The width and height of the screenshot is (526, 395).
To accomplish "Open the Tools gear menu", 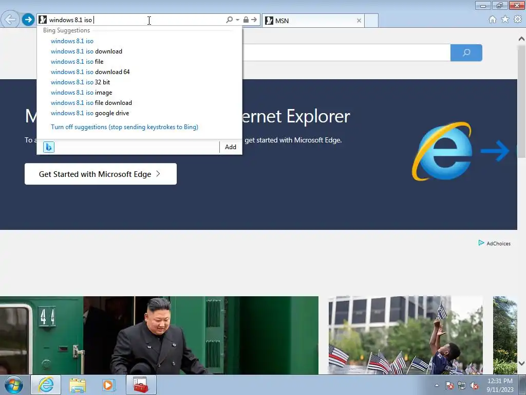I will (518, 20).
